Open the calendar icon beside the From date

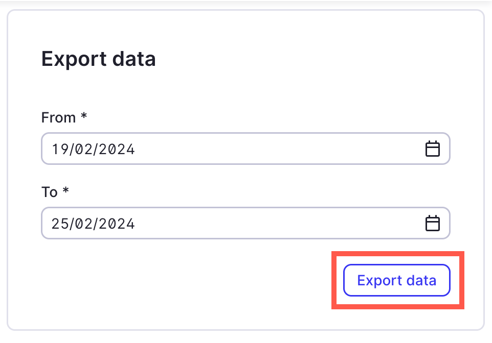point(433,149)
